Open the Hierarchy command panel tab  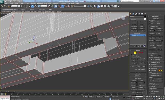click(x=136, y=14)
